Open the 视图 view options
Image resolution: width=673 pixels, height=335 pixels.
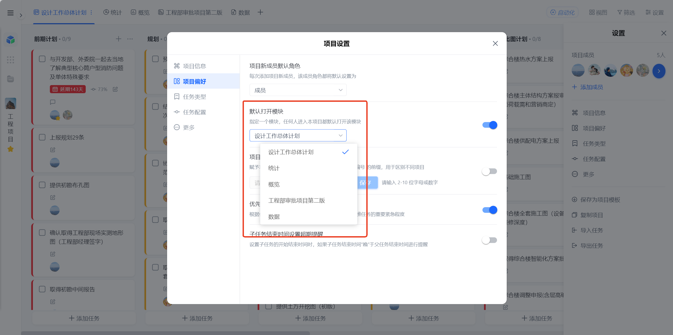click(598, 12)
